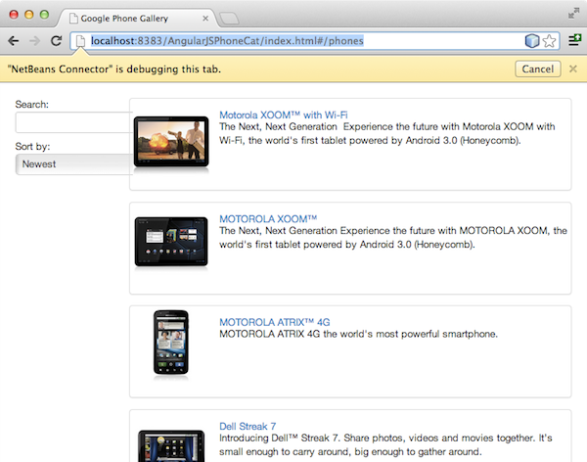Open a new browser tab

point(231,18)
